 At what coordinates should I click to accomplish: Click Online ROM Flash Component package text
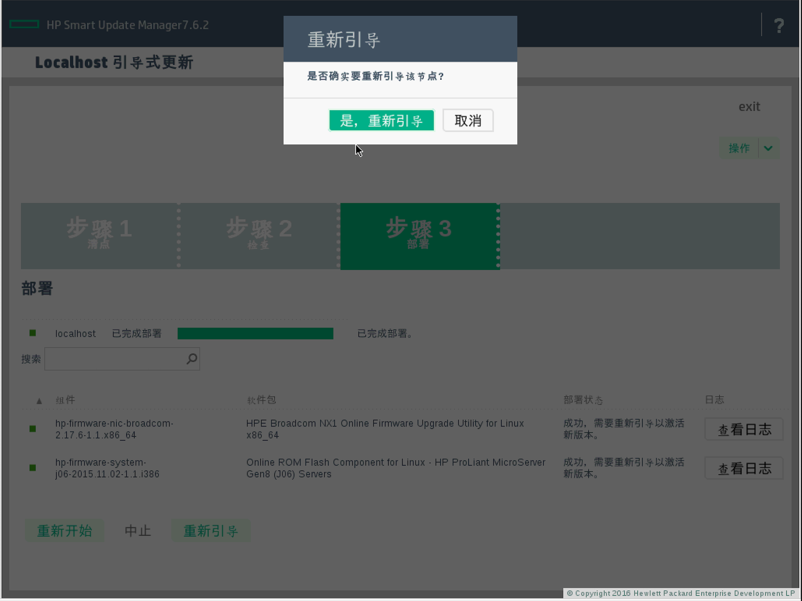pyautogui.click(x=396, y=468)
